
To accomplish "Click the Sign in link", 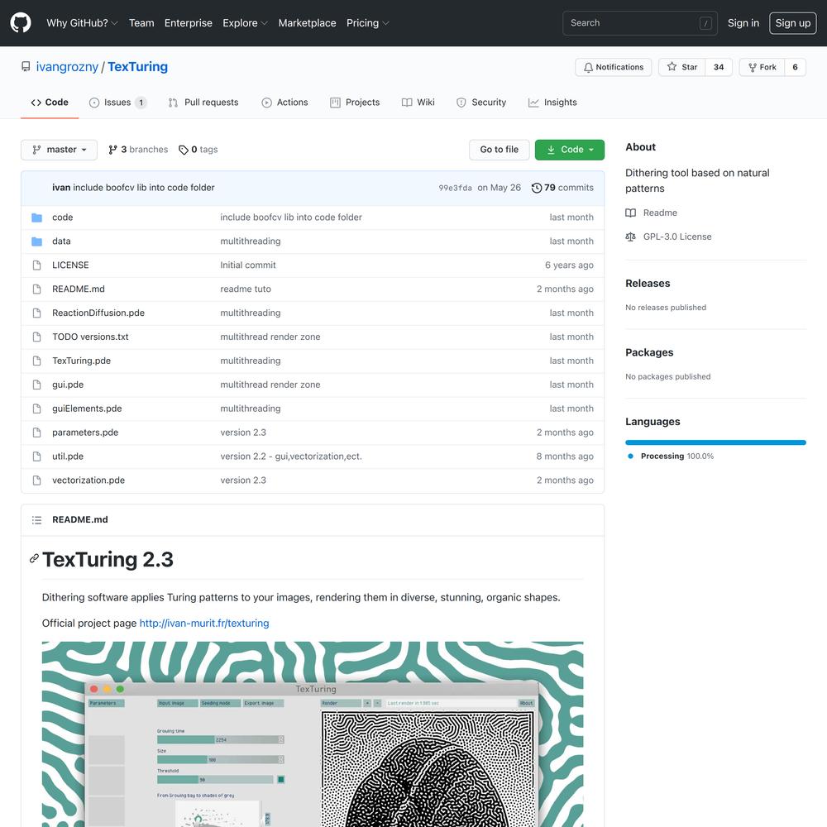I will (743, 23).
